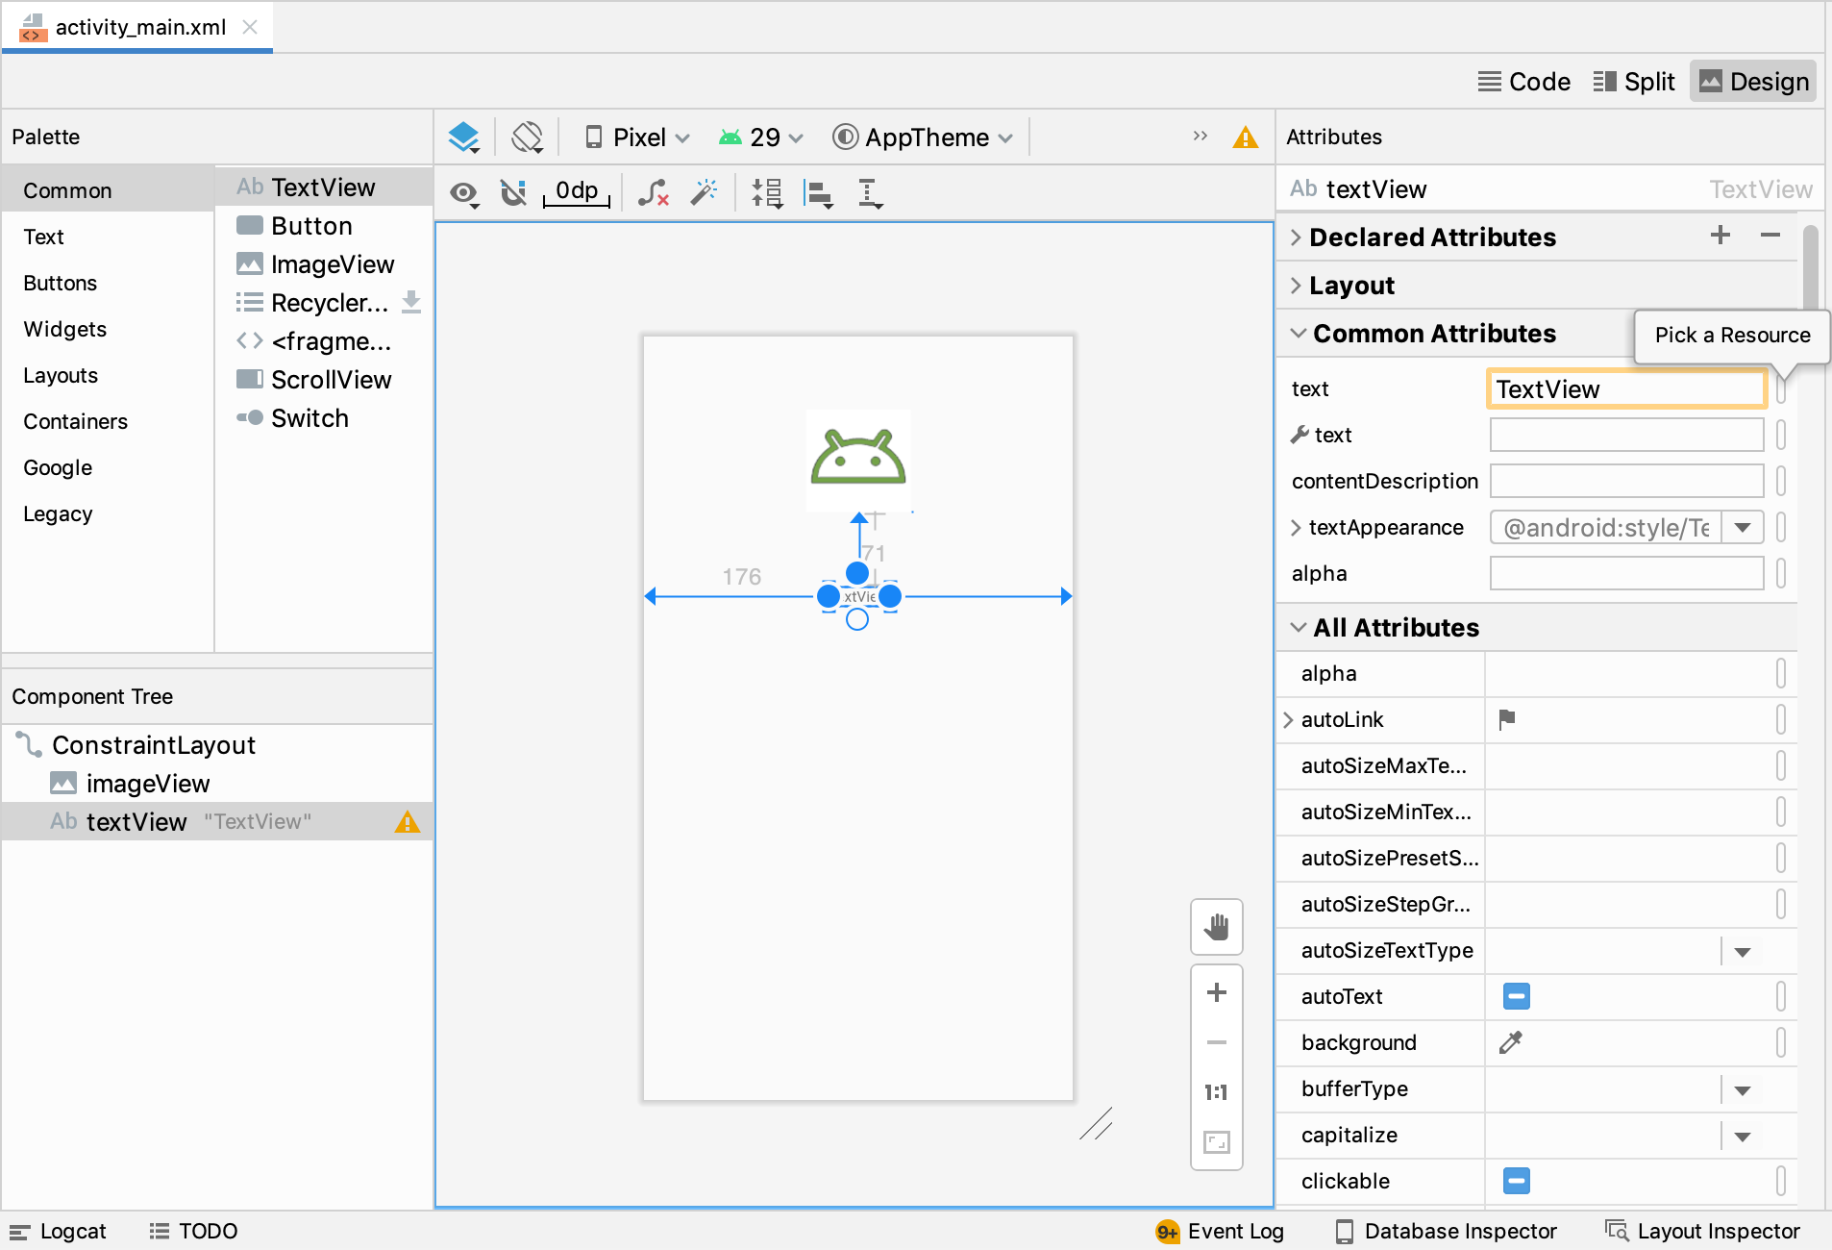Click the text attribute input field
This screenshot has height=1250, width=1832.
coord(1626,388)
